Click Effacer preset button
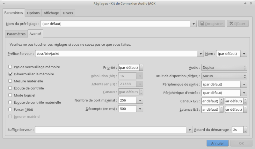The width and height of the screenshot is (255, 149). (x=237, y=24)
